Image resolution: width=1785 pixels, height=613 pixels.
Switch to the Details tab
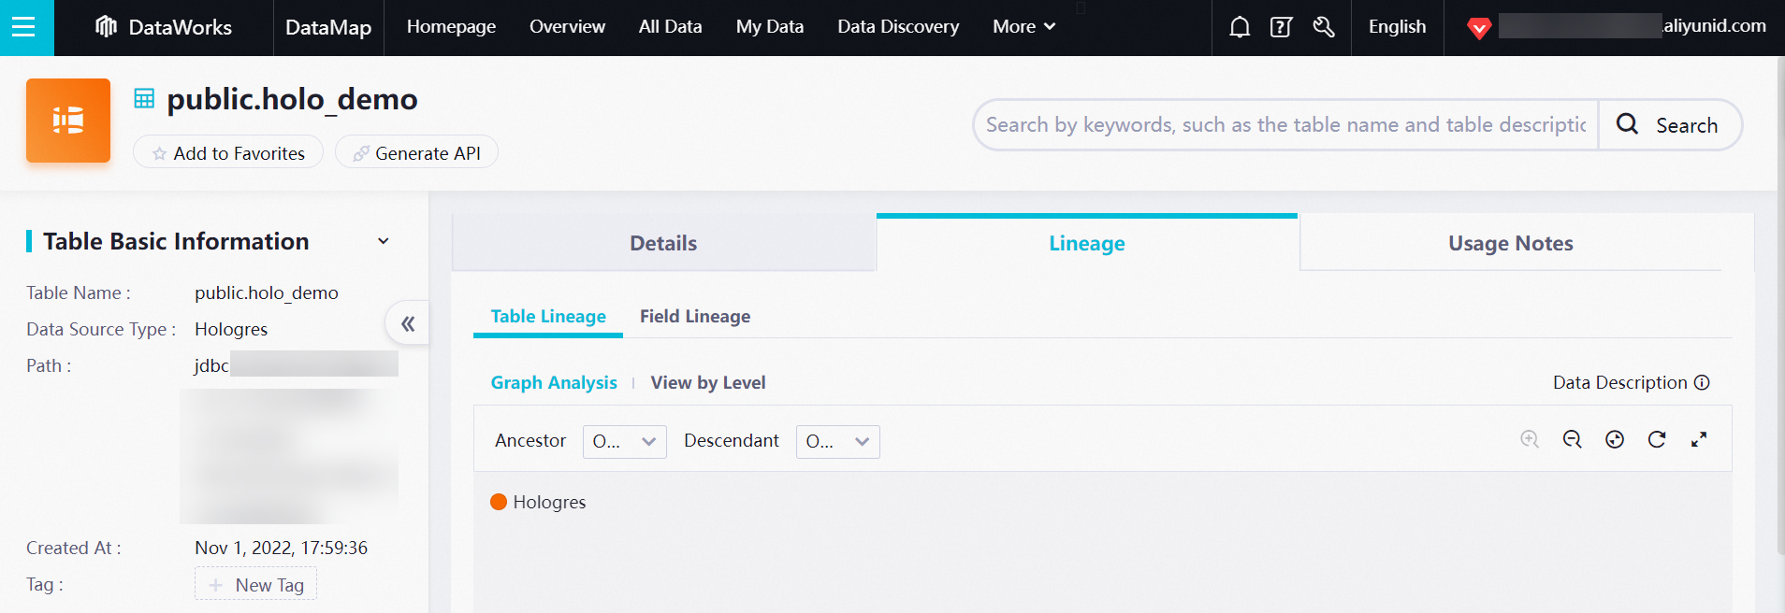coord(663,243)
